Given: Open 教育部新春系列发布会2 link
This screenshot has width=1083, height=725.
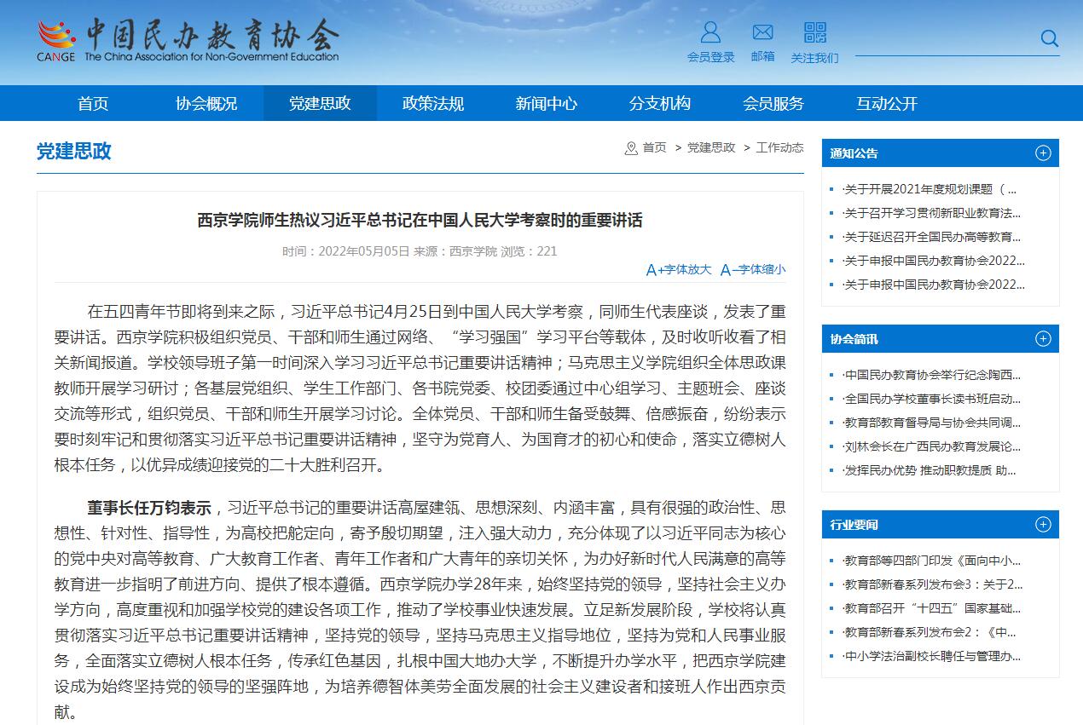Looking at the screenshot, I should point(930,632).
